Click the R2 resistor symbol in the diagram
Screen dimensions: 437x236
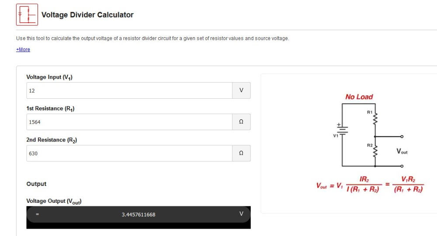(x=375, y=151)
